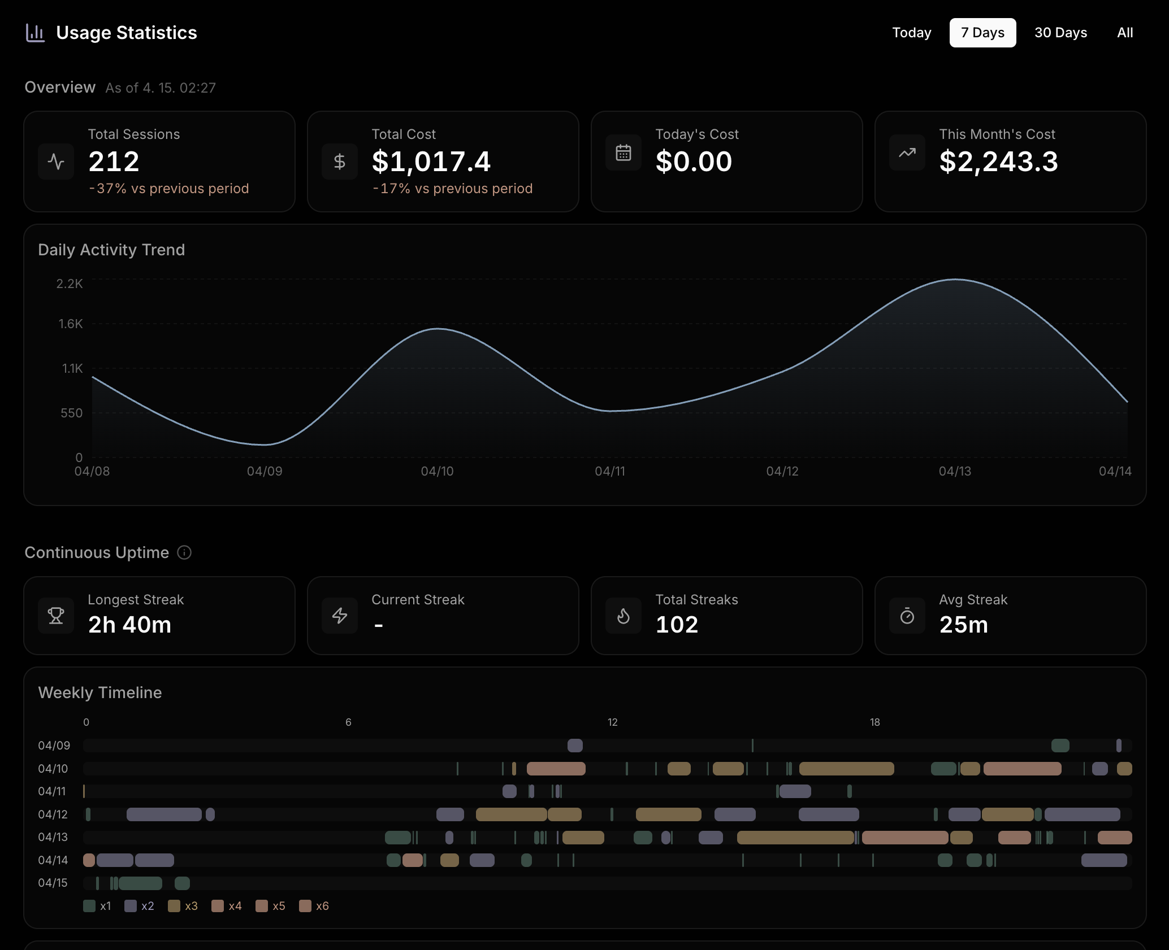
Task: Click the 04/15 row label in Weekly Timeline
Action: click(x=53, y=883)
